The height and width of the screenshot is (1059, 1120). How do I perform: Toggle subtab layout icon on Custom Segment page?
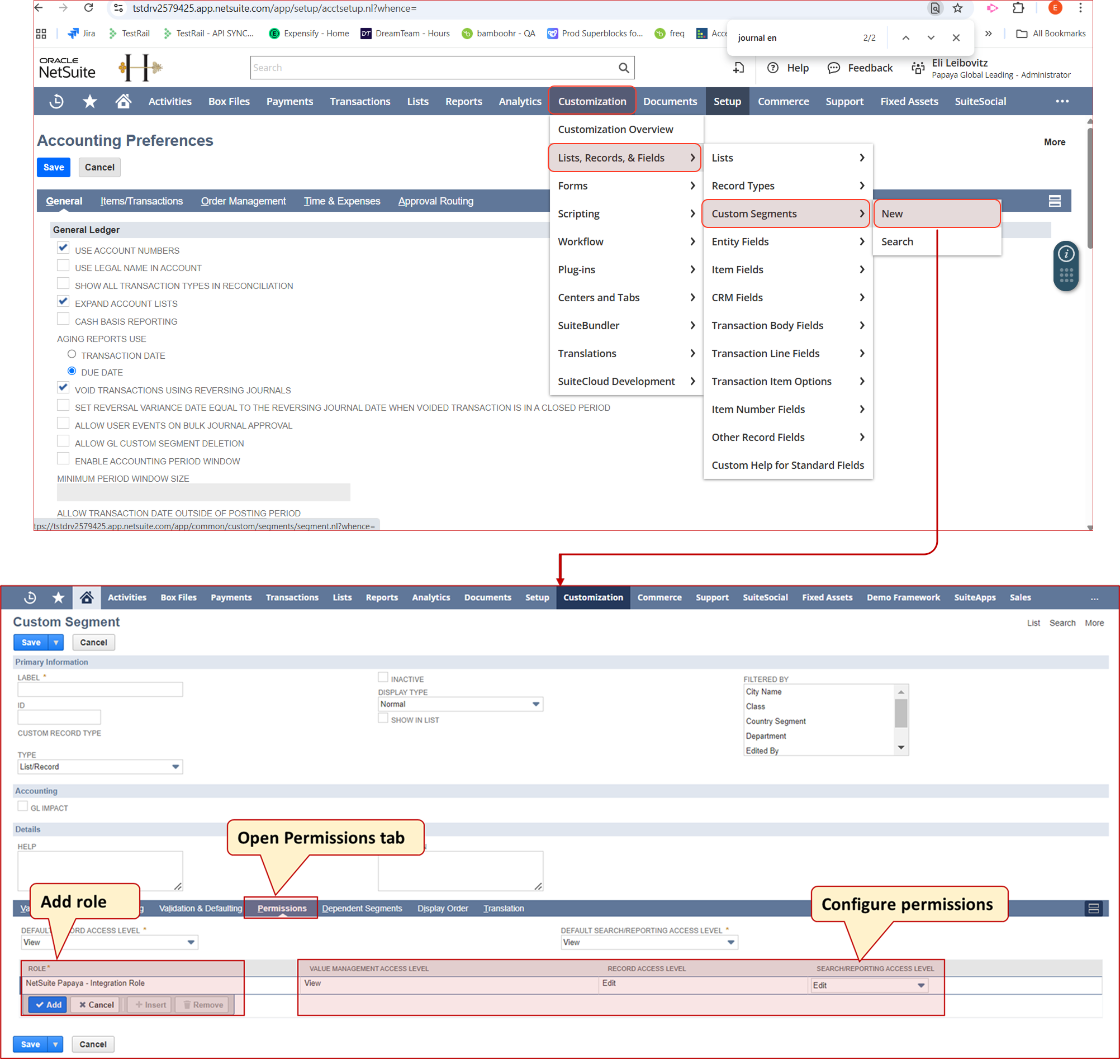(x=1094, y=908)
